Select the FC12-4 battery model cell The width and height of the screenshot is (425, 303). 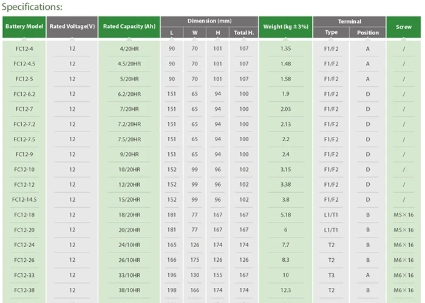pos(23,48)
